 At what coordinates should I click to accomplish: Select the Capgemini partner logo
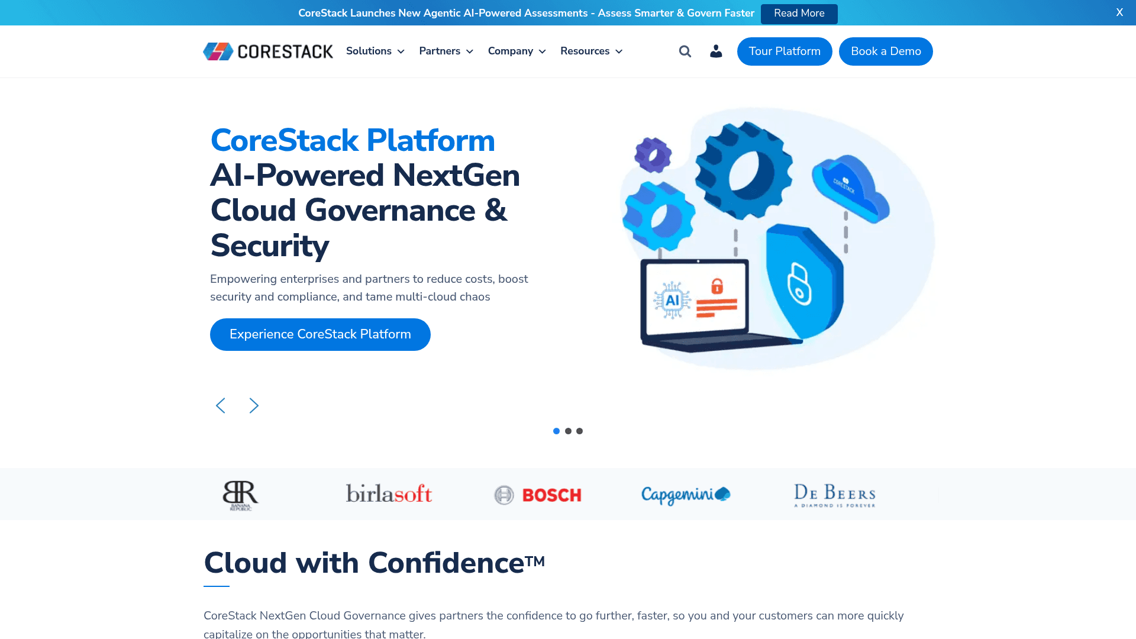(685, 495)
